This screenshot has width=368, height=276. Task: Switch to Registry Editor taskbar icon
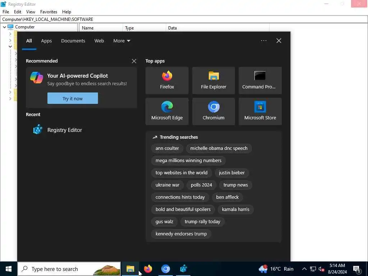tap(183, 269)
